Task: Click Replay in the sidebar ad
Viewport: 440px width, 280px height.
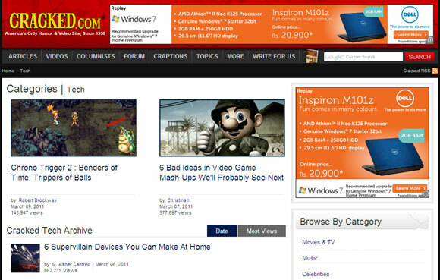Action: click(x=305, y=91)
